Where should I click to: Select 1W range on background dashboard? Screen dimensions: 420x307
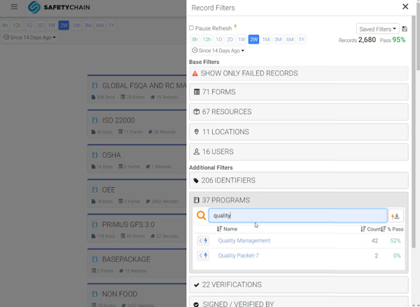[x=52, y=25]
